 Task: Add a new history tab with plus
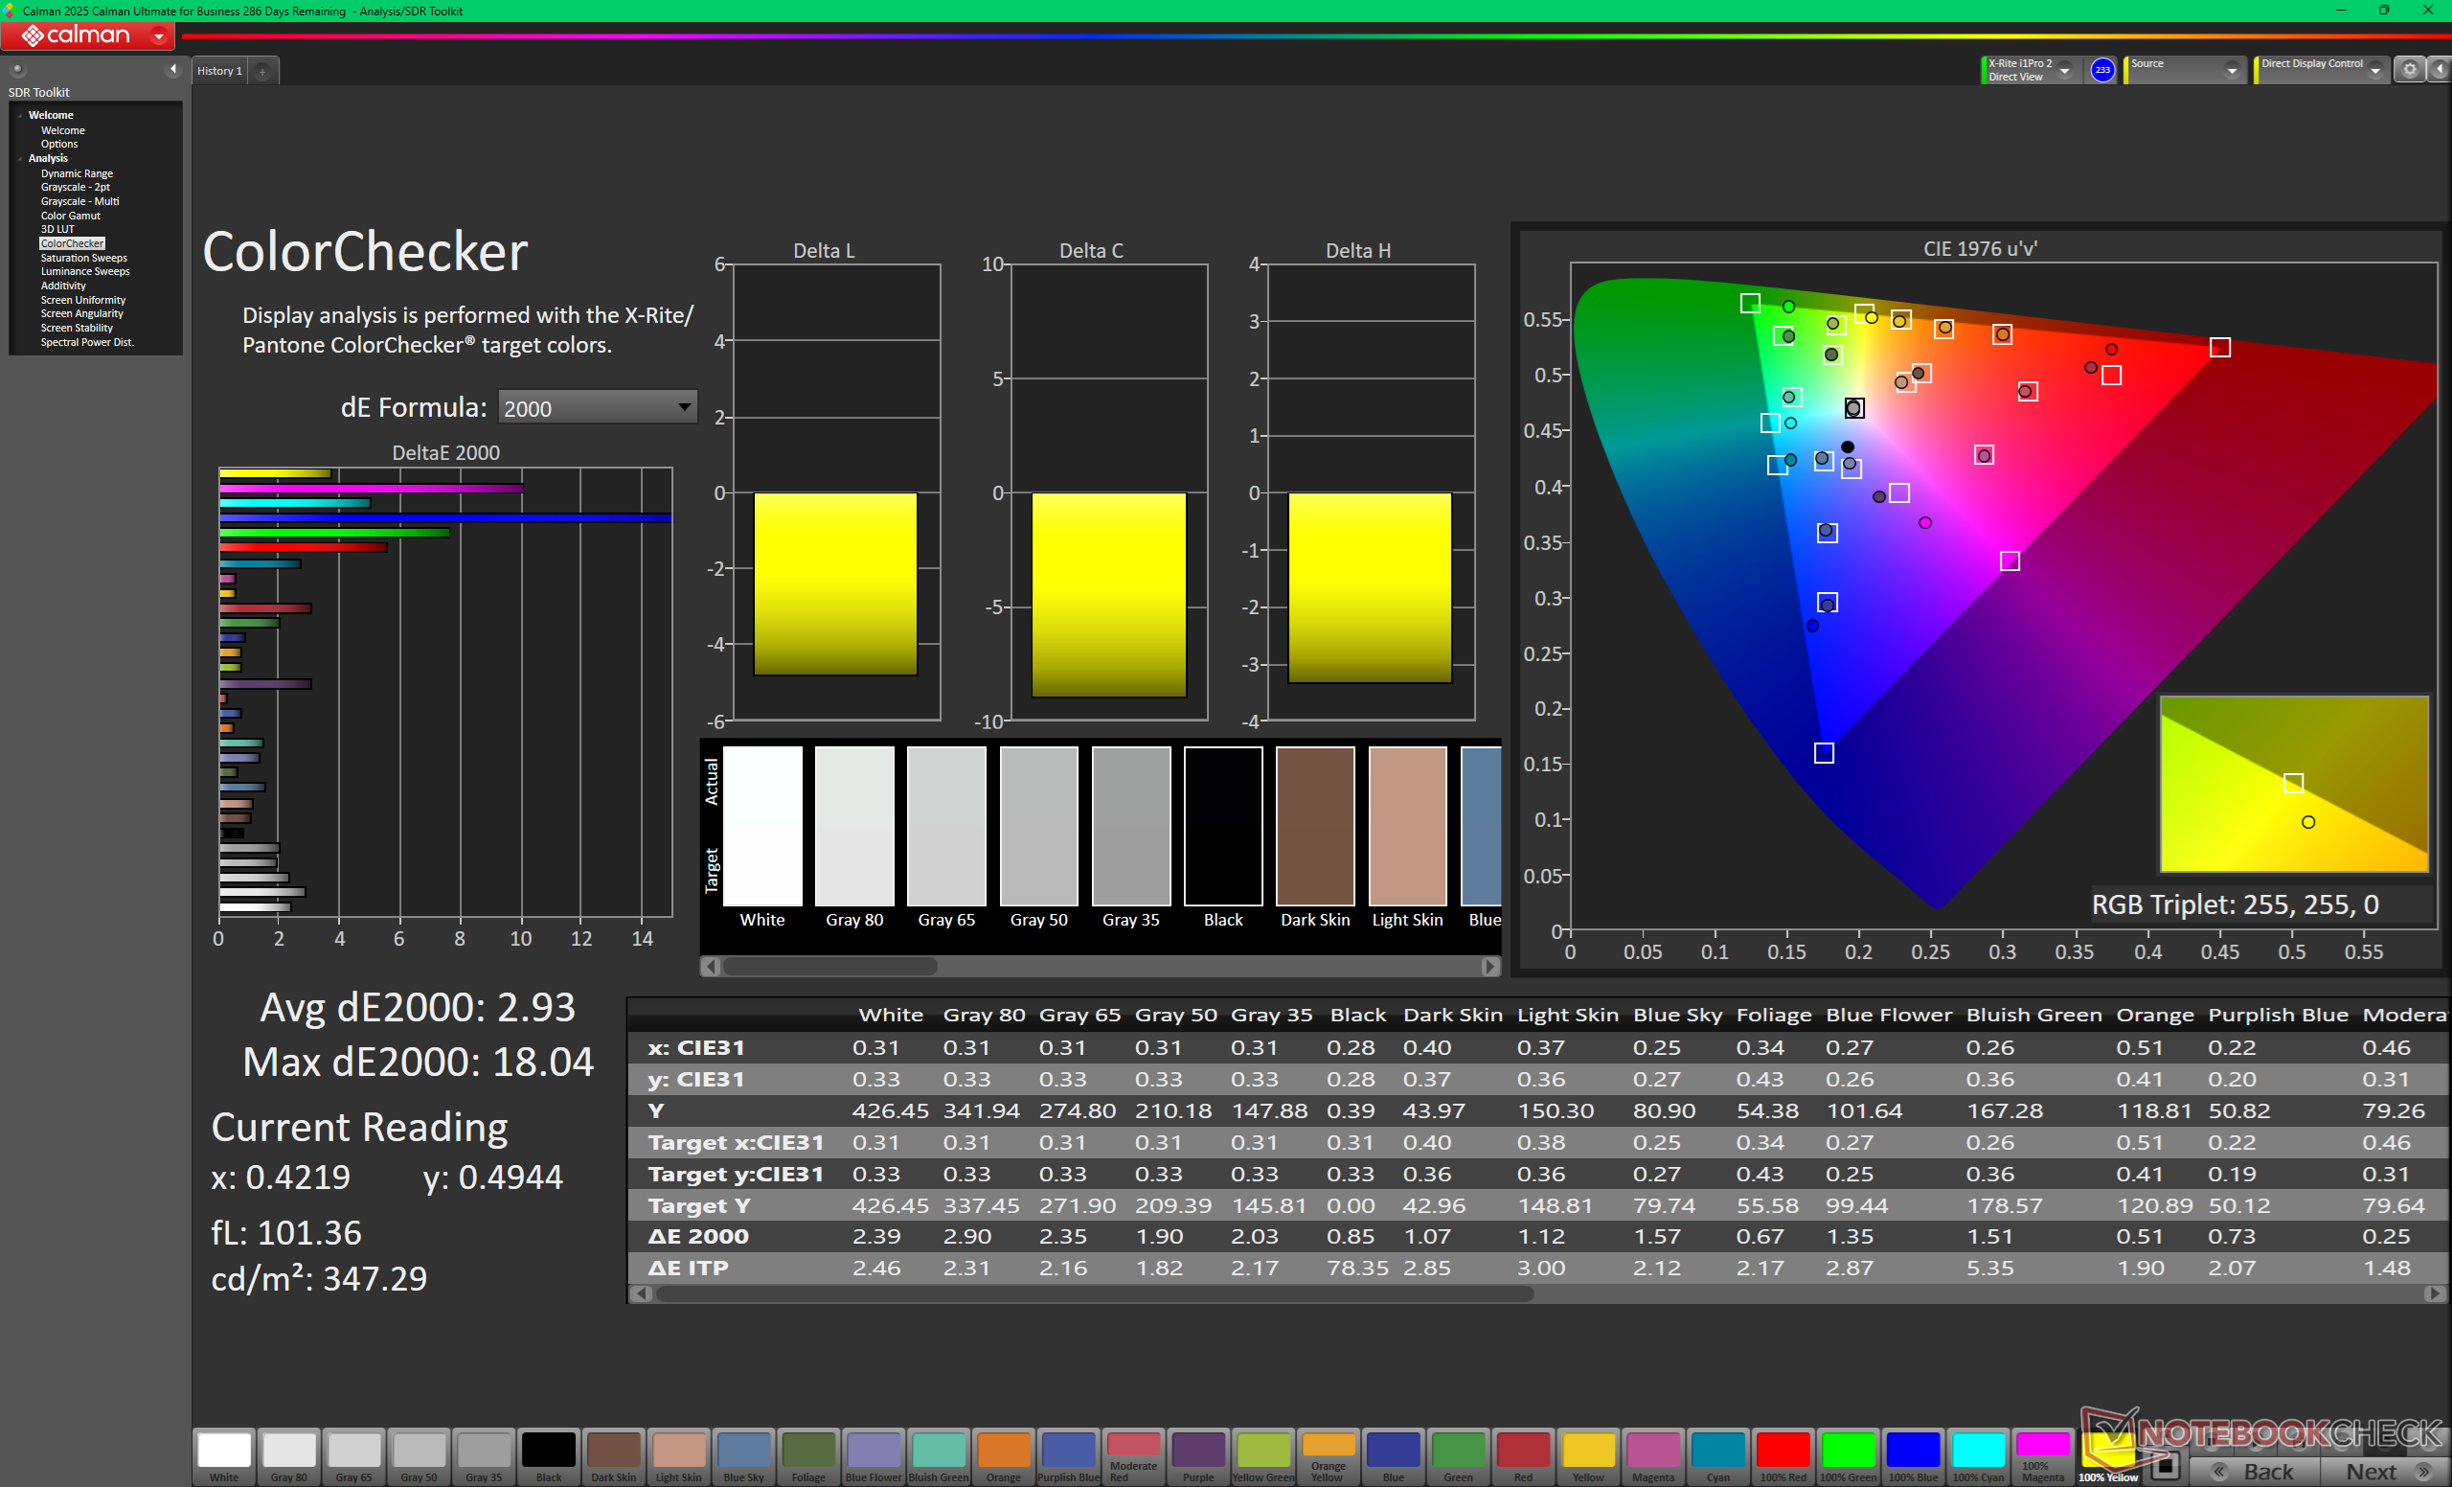262,71
